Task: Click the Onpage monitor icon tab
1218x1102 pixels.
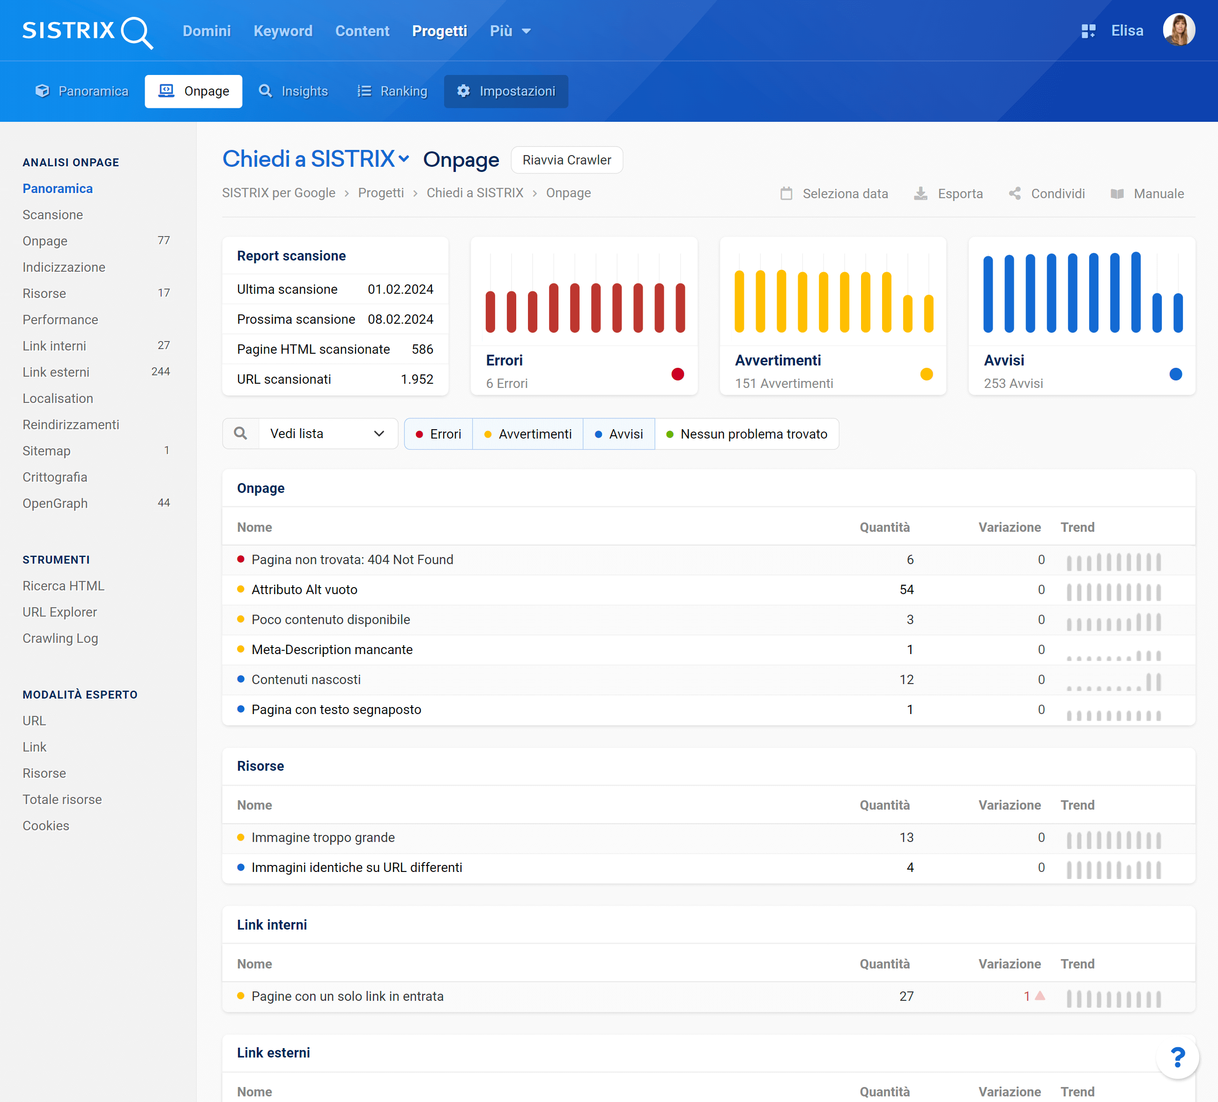Action: tap(166, 91)
